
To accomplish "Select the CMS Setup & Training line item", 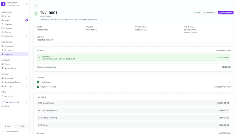I will tap(134, 118).
